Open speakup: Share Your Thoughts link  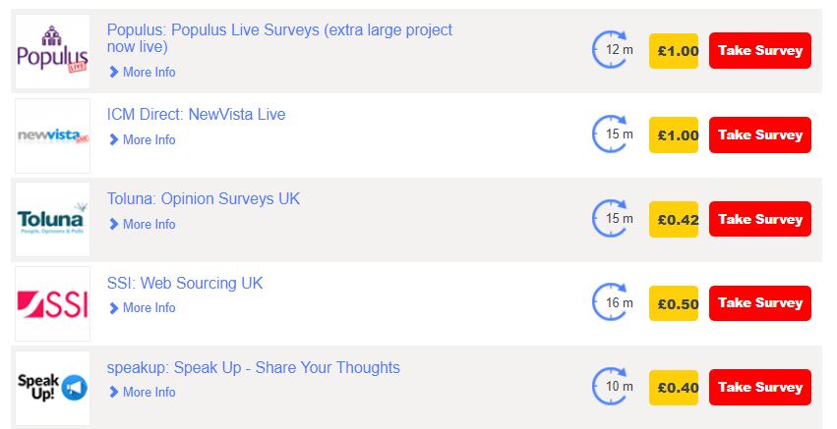pos(254,368)
